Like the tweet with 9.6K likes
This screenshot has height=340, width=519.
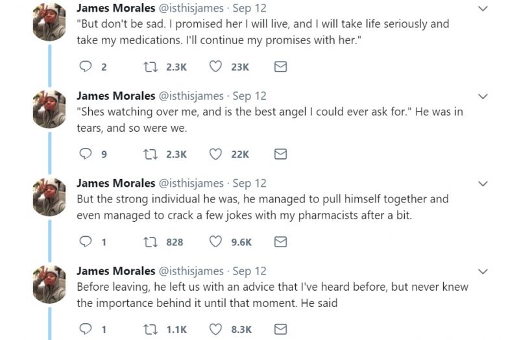tap(215, 241)
